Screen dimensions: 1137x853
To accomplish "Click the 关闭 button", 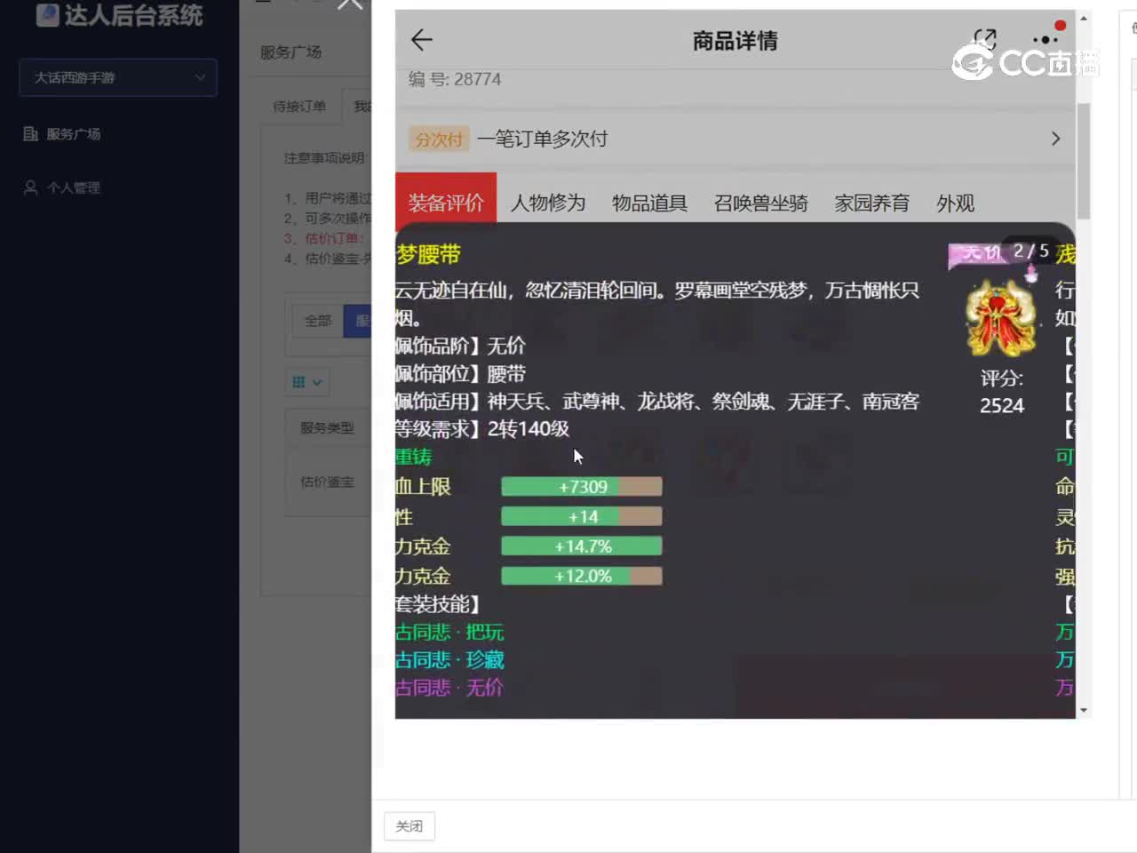I will (x=409, y=826).
